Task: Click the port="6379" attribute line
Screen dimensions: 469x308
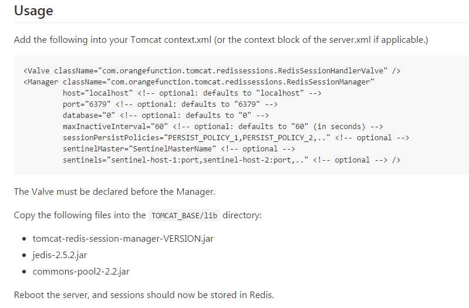Action: [x=170, y=104]
